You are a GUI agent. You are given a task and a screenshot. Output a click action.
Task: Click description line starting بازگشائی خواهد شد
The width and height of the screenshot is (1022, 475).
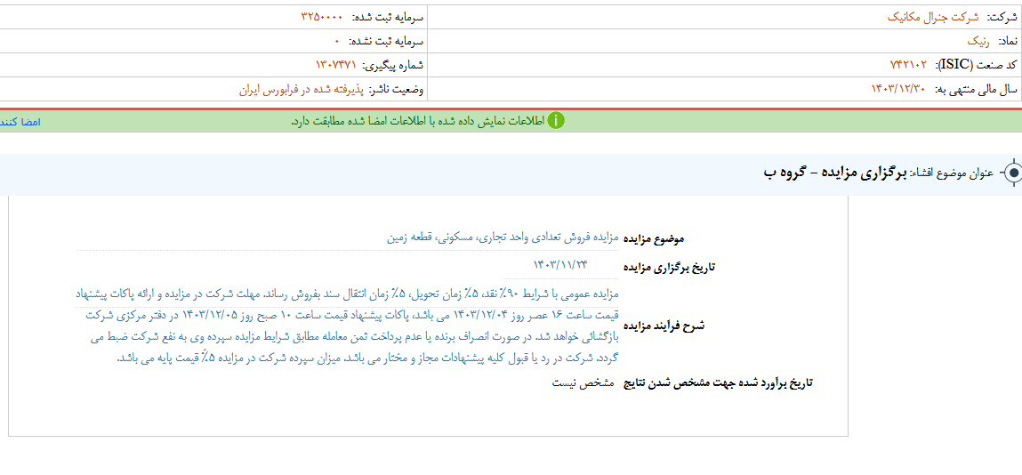coord(354,336)
